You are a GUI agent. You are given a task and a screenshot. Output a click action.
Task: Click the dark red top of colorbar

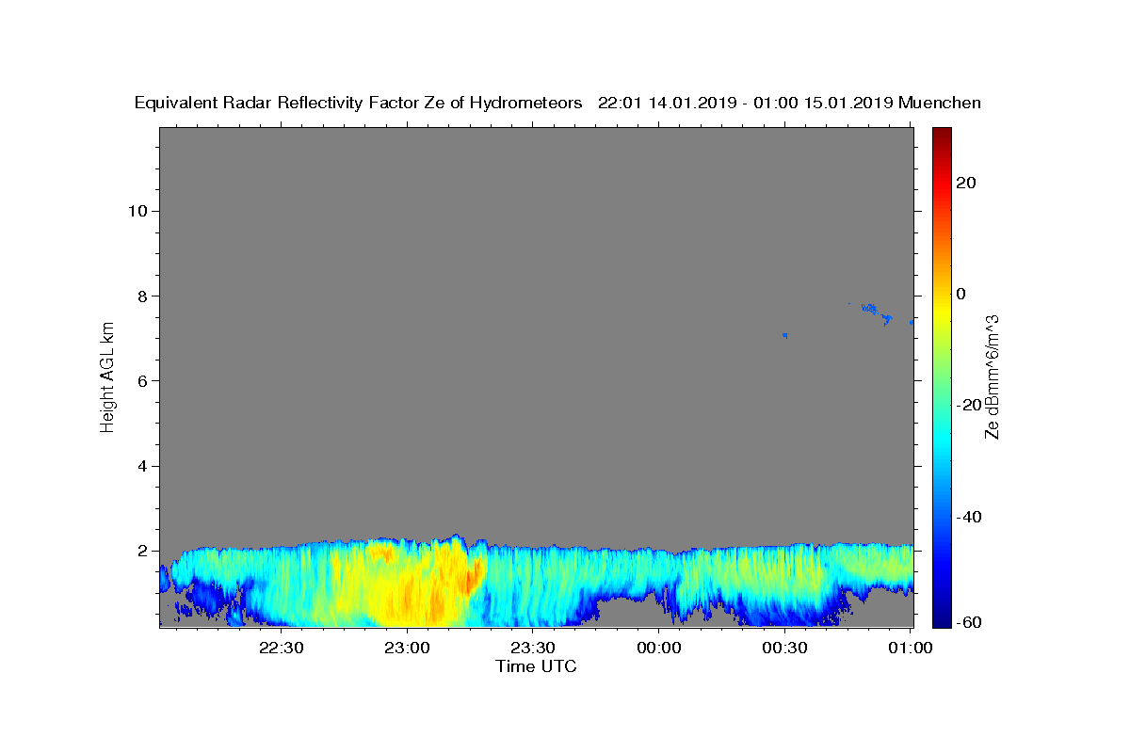(x=942, y=132)
